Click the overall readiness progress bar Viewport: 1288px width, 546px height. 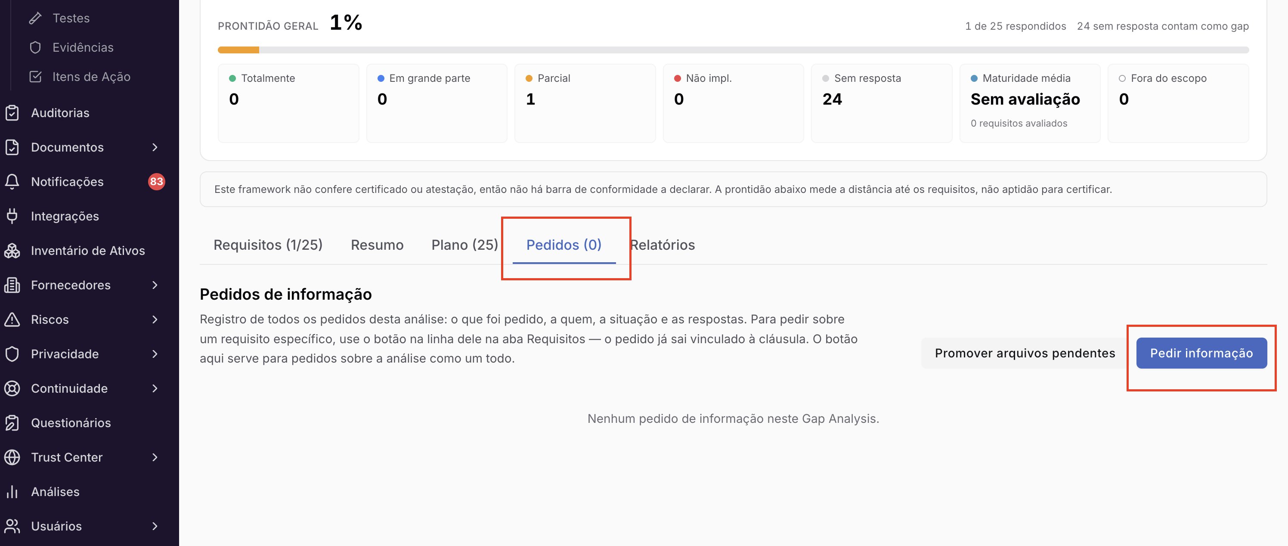click(x=733, y=50)
